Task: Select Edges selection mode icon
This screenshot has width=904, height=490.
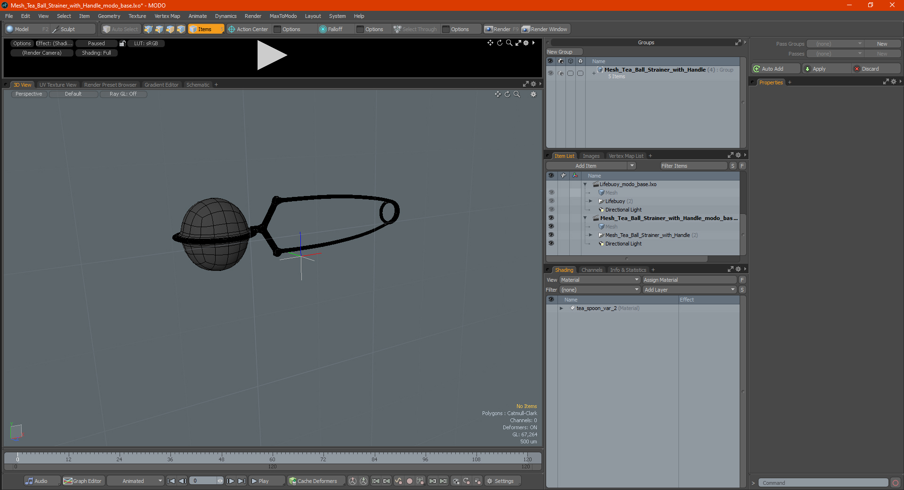Action: click(159, 29)
